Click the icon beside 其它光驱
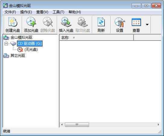164x136 pixels. tap(6, 56)
